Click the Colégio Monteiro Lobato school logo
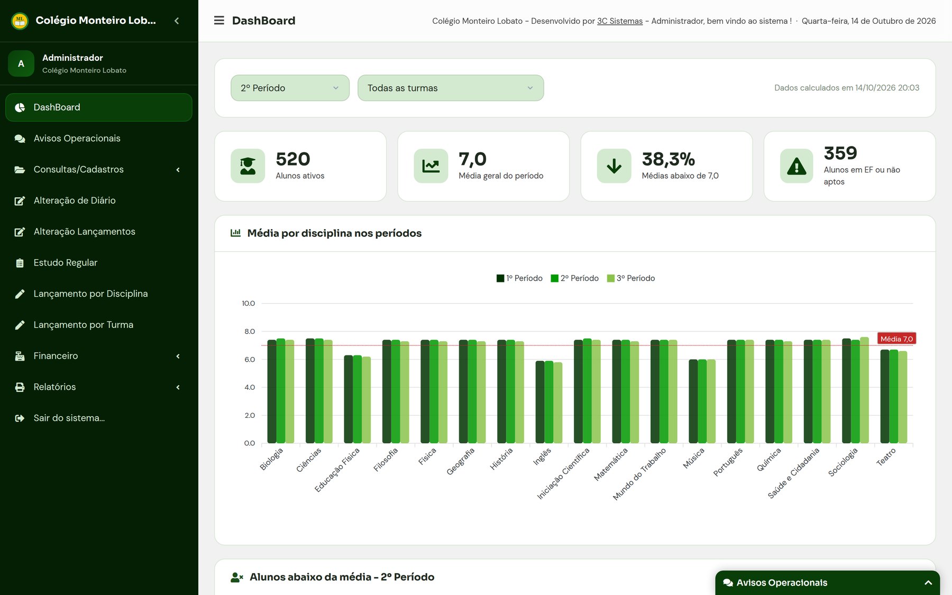Image resolution: width=952 pixels, height=595 pixels. (20, 21)
